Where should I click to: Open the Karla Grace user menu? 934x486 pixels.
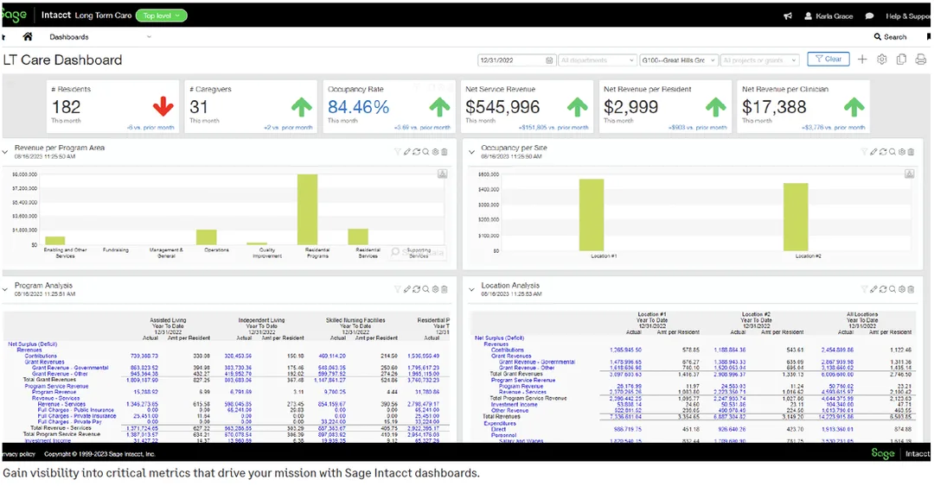click(828, 16)
